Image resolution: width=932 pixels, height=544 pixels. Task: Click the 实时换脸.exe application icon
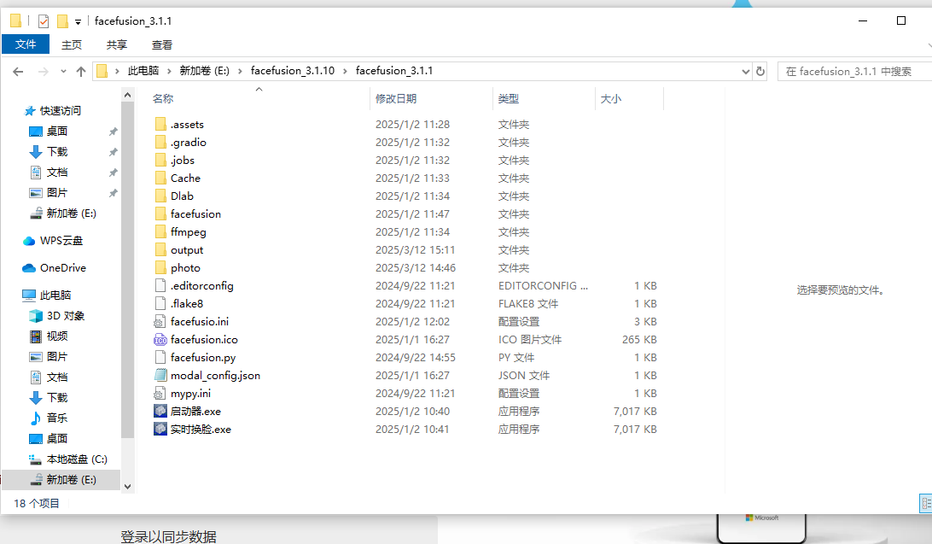click(160, 429)
